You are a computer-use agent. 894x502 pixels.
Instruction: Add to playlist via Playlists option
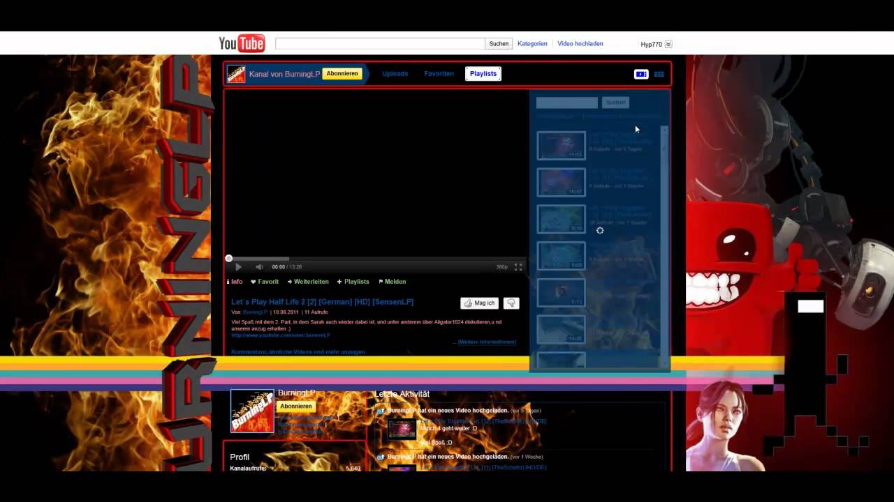pos(353,282)
